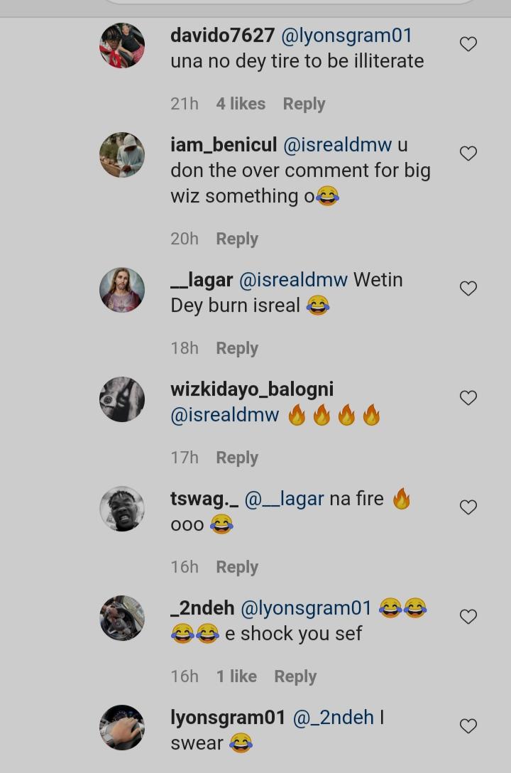The height and width of the screenshot is (773, 511).
Task: Tap the @_2ndeh mention in lyonsgram01's comment
Action: [334, 718]
